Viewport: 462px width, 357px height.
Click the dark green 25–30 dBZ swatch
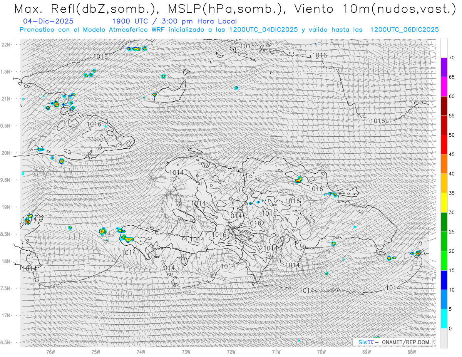444,222
